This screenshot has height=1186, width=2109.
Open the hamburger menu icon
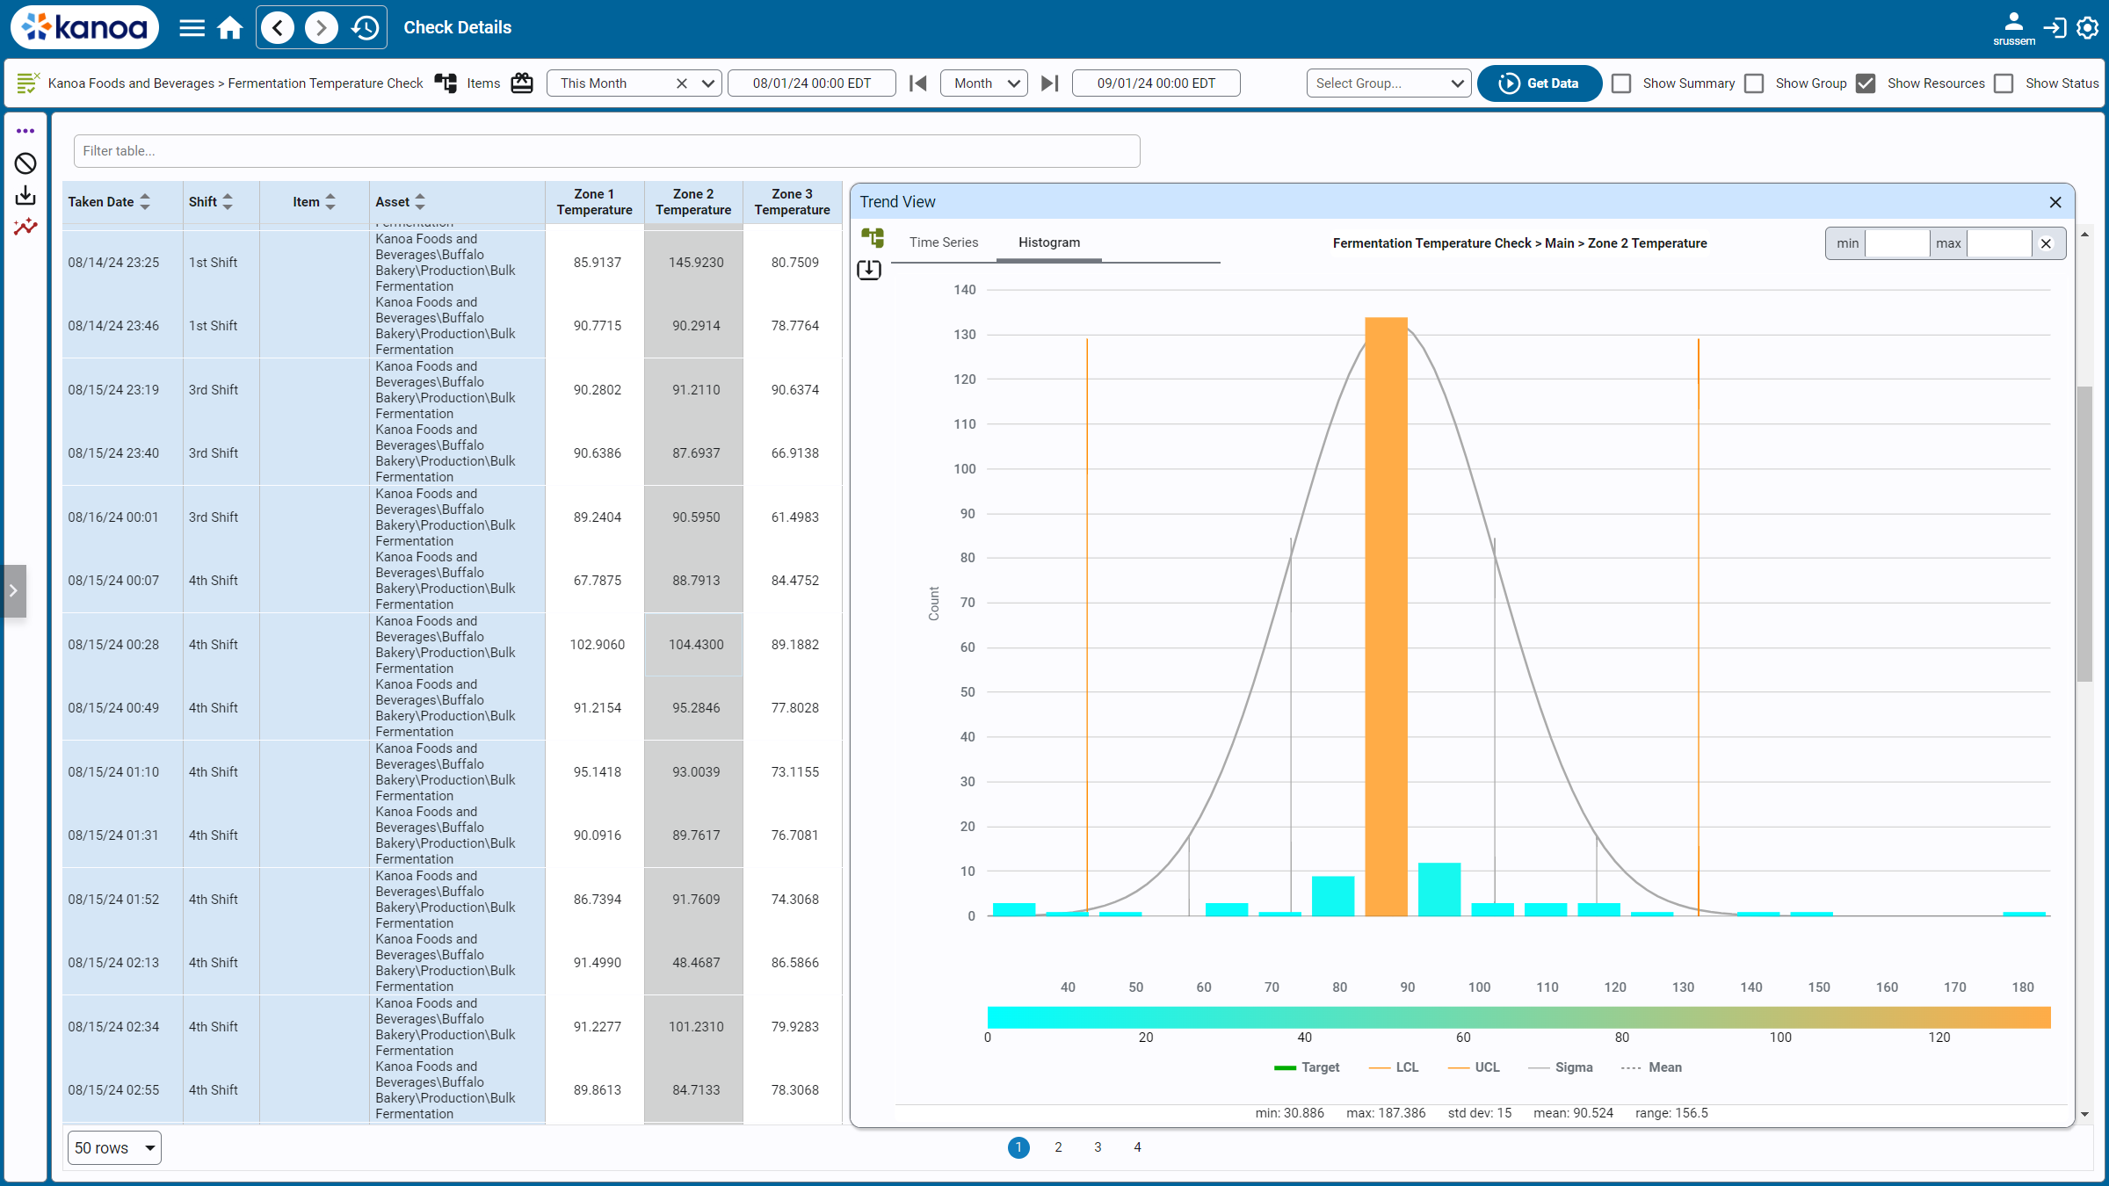coord(192,28)
